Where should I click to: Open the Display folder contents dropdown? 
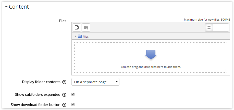coord(95,82)
